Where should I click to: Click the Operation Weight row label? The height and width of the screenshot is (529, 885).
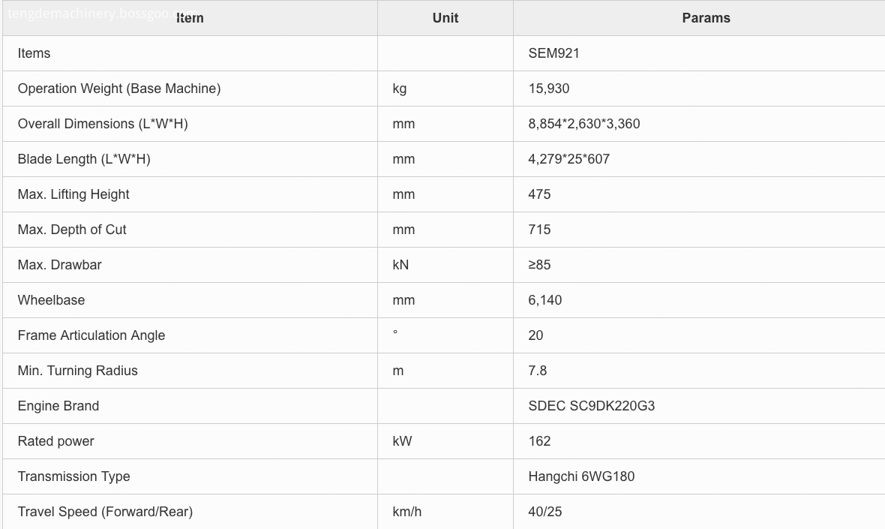[119, 89]
